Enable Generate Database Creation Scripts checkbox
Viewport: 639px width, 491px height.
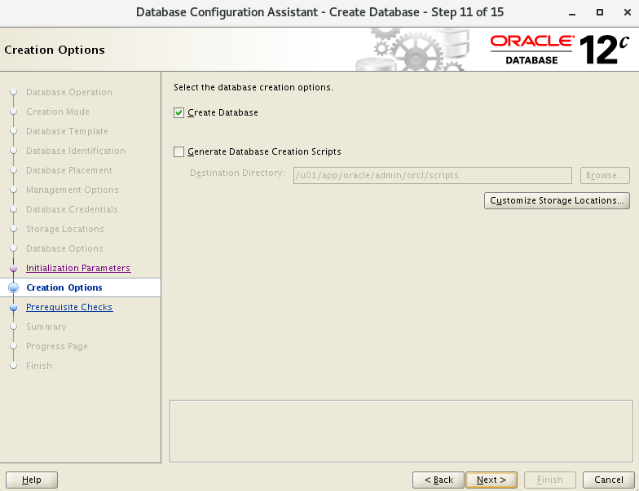click(x=179, y=151)
